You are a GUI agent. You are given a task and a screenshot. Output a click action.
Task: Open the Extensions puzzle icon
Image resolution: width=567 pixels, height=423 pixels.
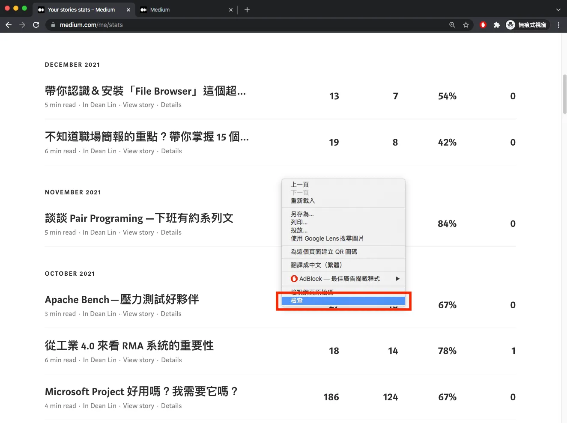pyautogui.click(x=497, y=25)
